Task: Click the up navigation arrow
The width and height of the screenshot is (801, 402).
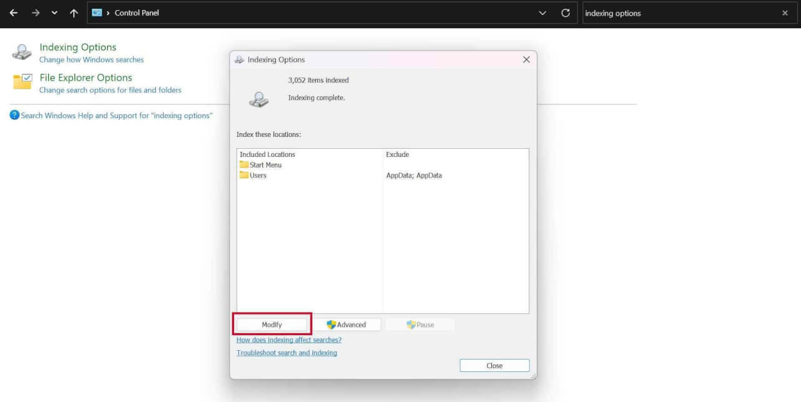Action: coord(74,13)
